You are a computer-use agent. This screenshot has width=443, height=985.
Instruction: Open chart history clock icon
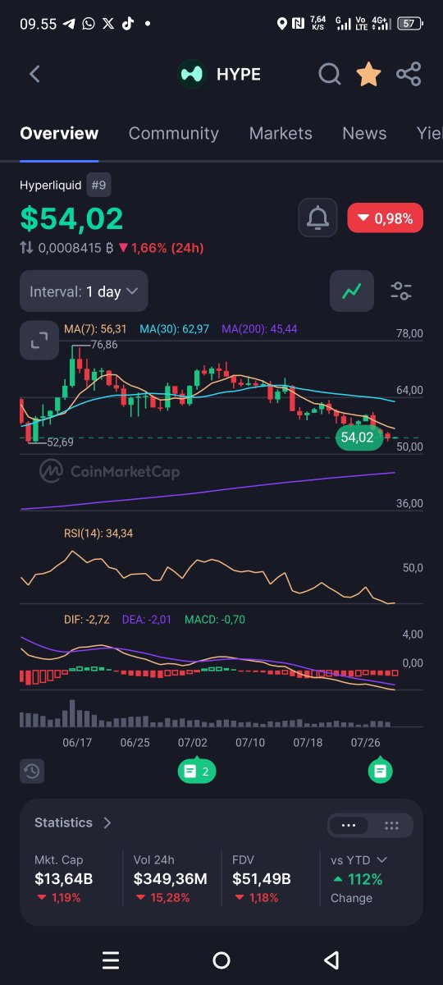tap(31, 771)
